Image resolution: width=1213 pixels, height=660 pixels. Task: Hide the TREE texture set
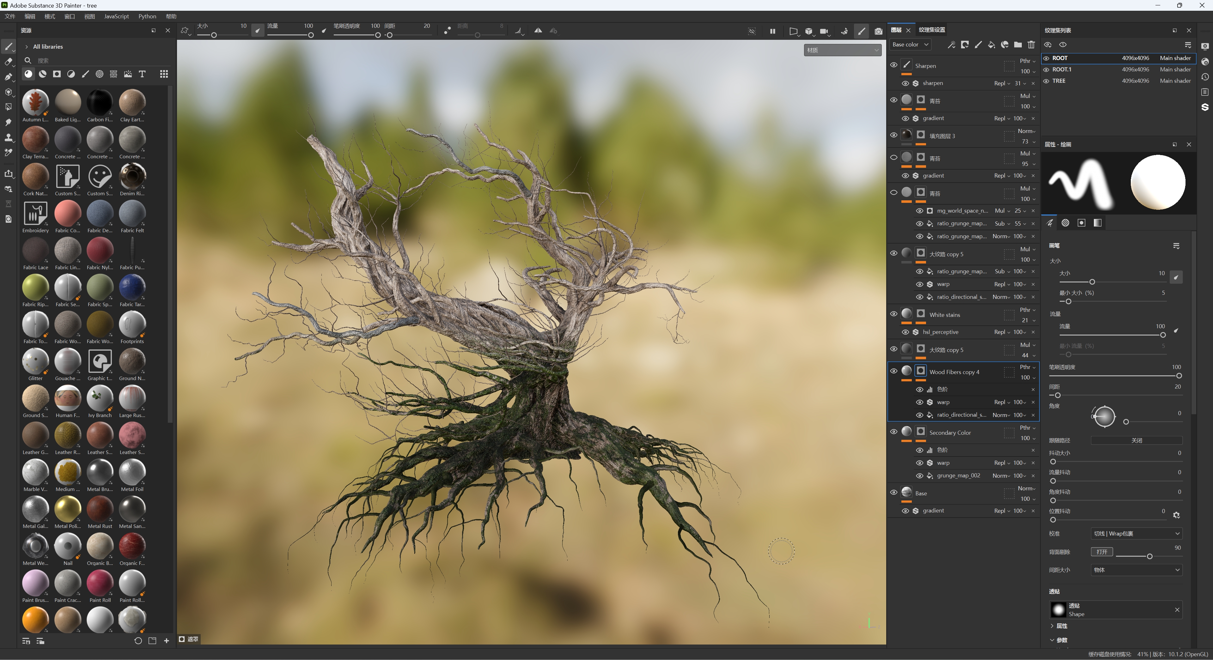(x=1046, y=81)
